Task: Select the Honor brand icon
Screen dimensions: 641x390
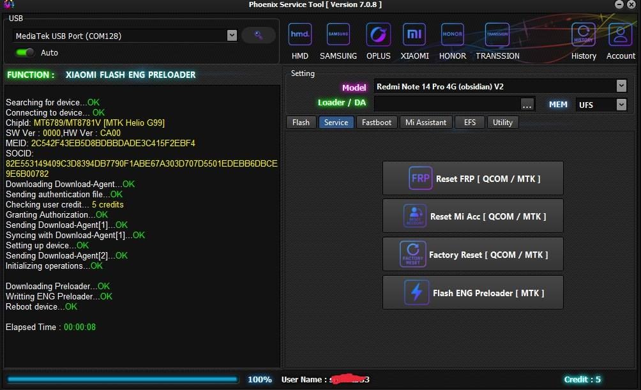Action: 453,34
